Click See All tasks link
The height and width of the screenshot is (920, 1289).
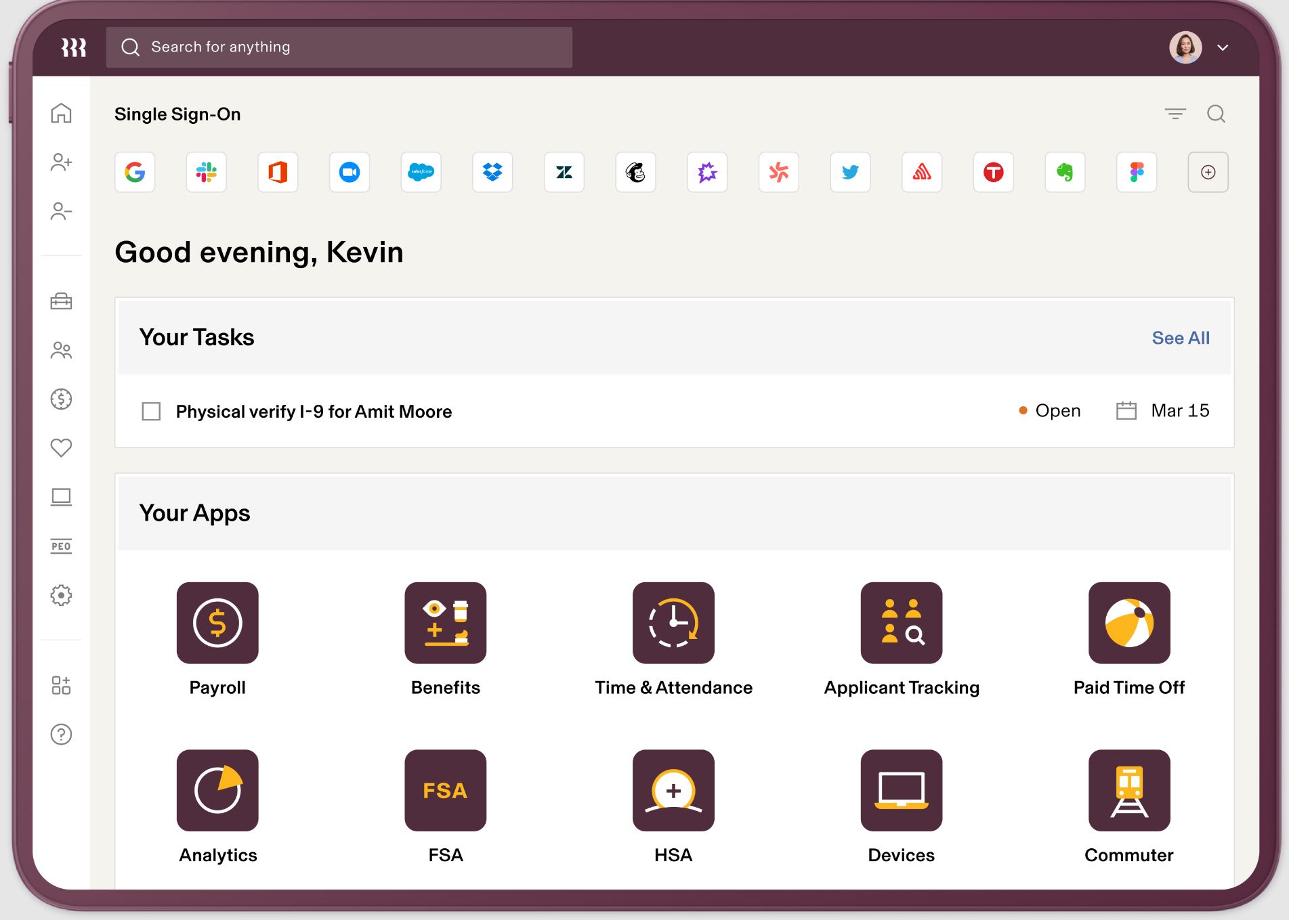(1181, 338)
